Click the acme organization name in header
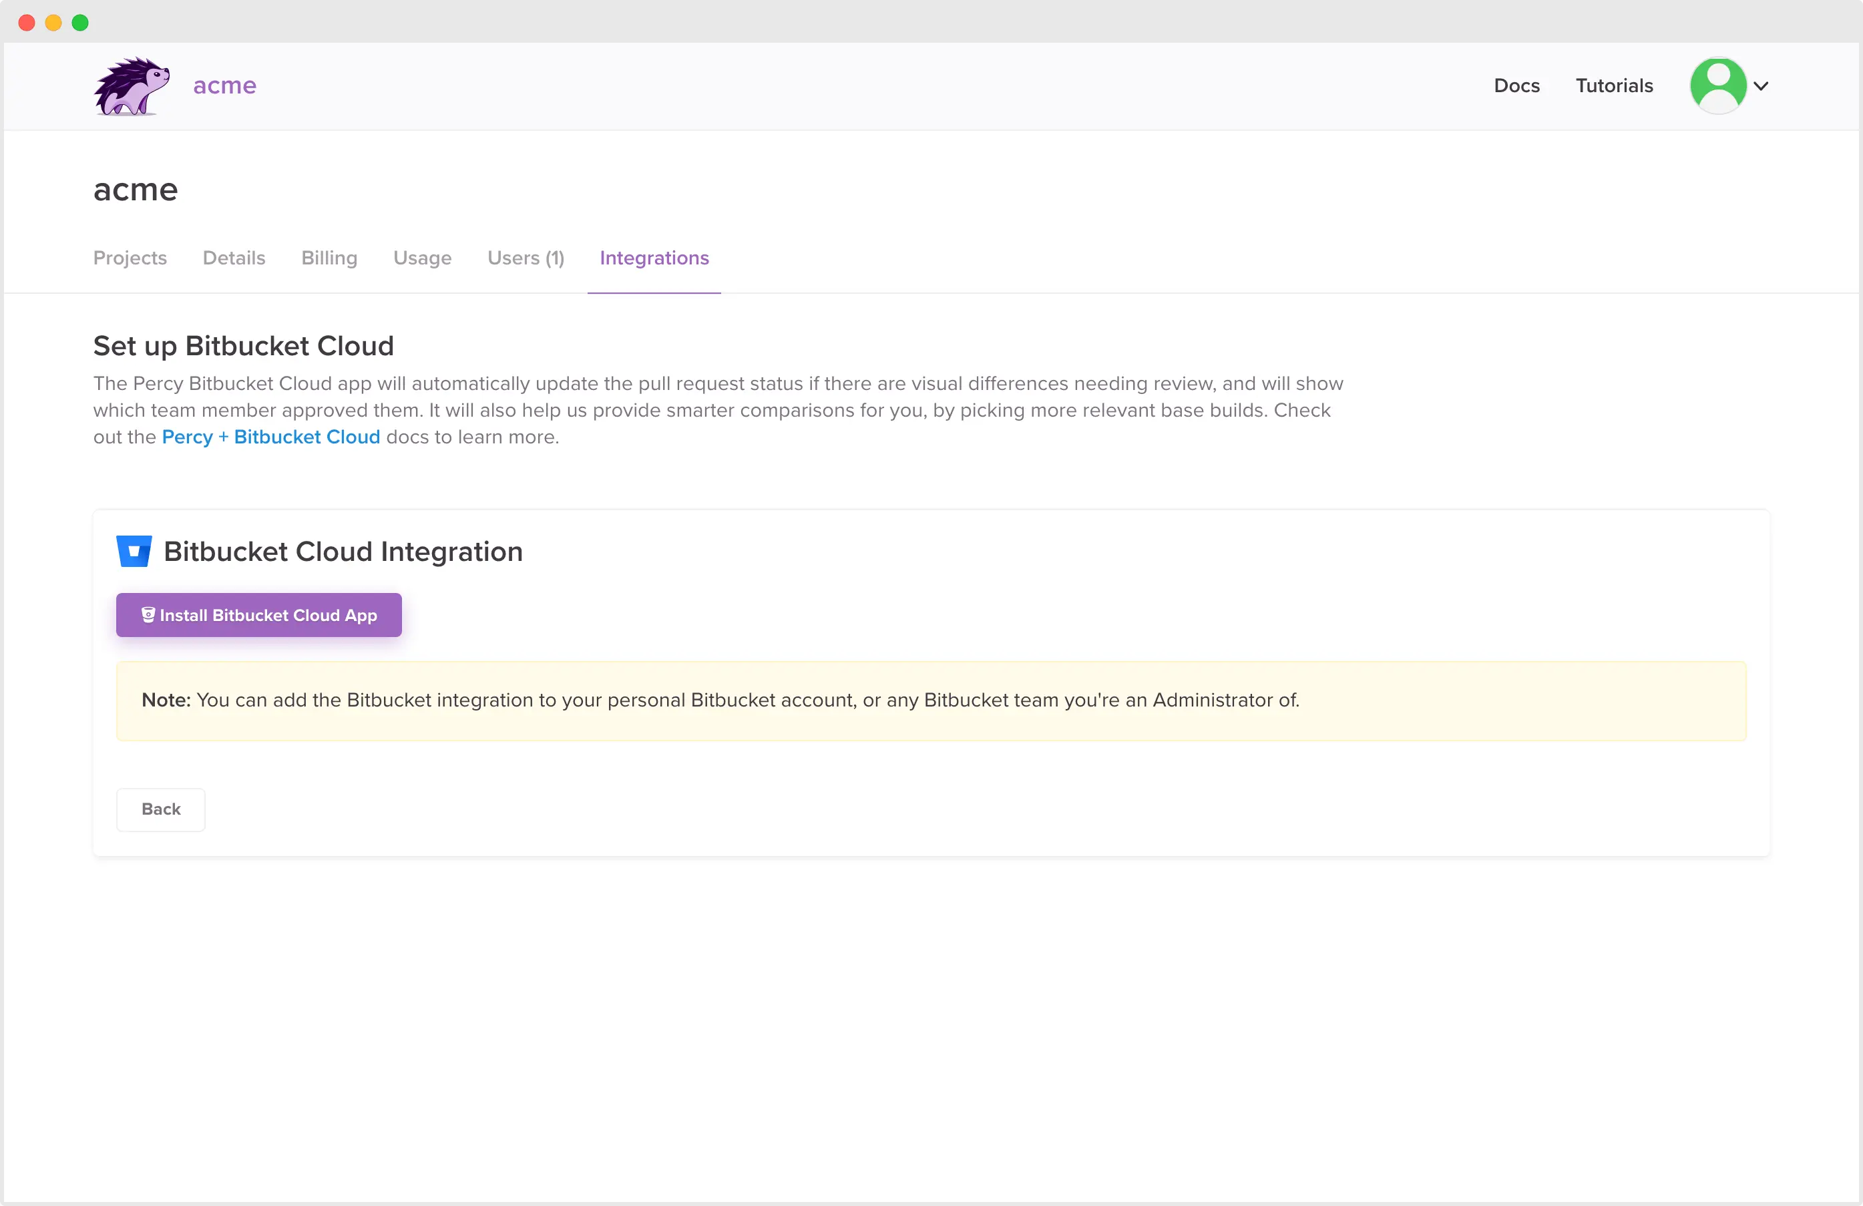 coord(224,85)
